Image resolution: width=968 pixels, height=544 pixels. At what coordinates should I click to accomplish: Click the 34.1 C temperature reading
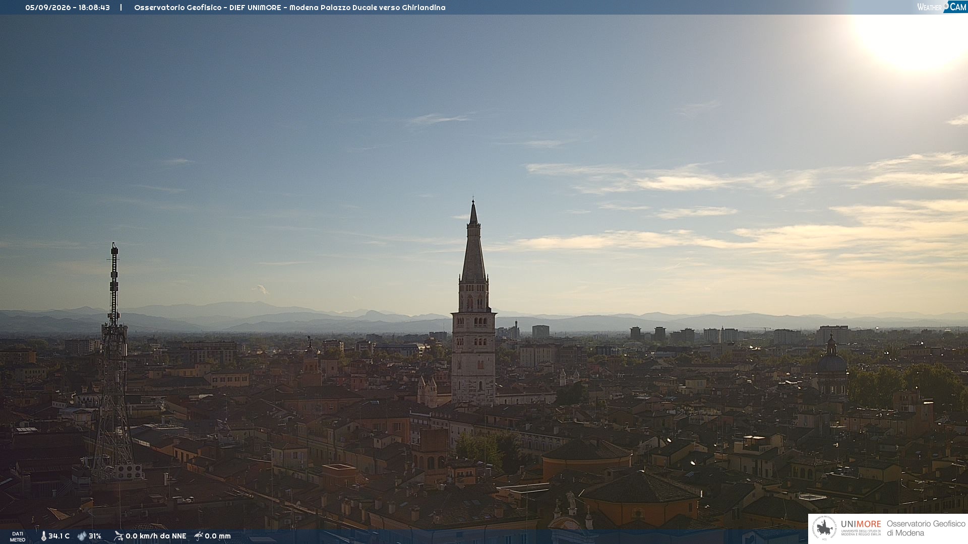59,536
